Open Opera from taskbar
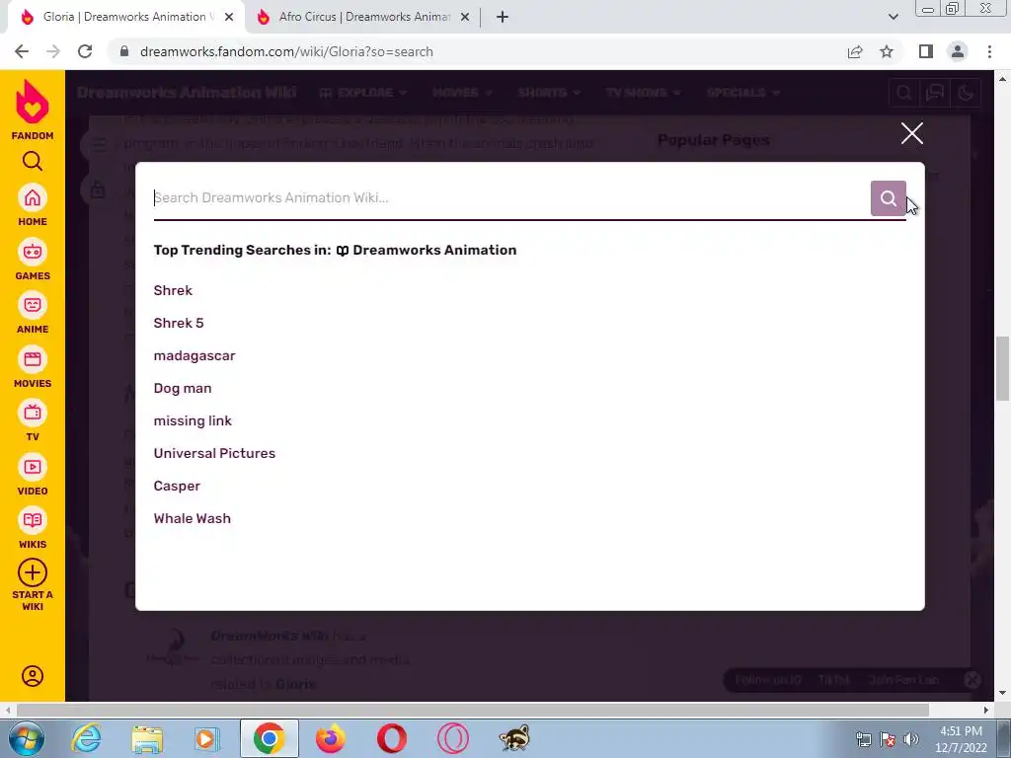This screenshot has height=758, width=1011. (391, 738)
